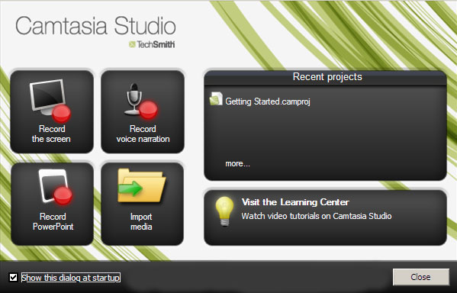Close the welcome dialog with Close button
The image size is (457, 293).
(421, 277)
